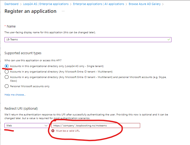The image size is (190, 145).
Task: Click the chevron after the Loop24 AS breadcrumb
Action: (71, 4)
